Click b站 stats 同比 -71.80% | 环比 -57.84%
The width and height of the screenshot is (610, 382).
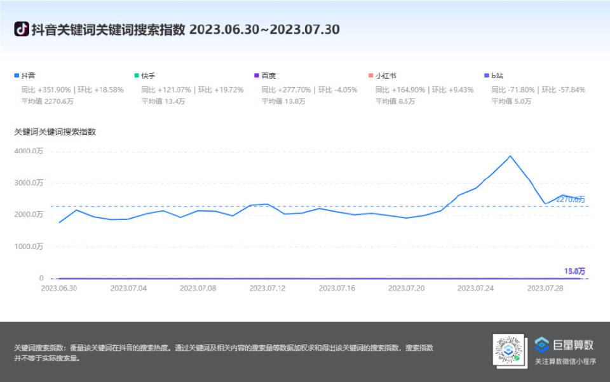538,90
